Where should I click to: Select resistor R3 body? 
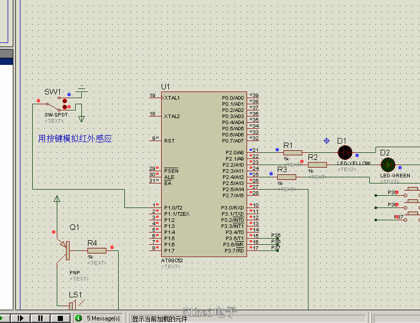pos(286,177)
